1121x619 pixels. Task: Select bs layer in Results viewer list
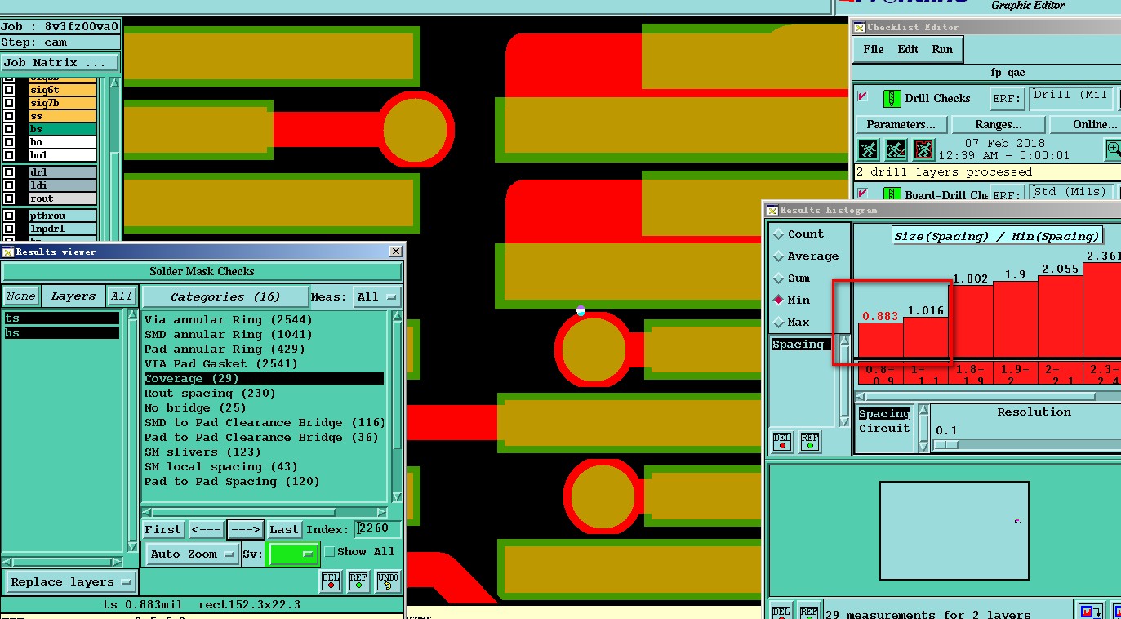(x=62, y=333)
